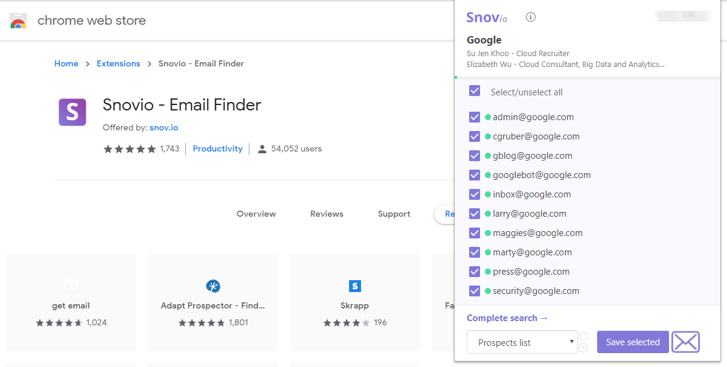Go to Home breadcrumb link
The height and width of the screenshot is (367, 727).
tap(66, 63)
